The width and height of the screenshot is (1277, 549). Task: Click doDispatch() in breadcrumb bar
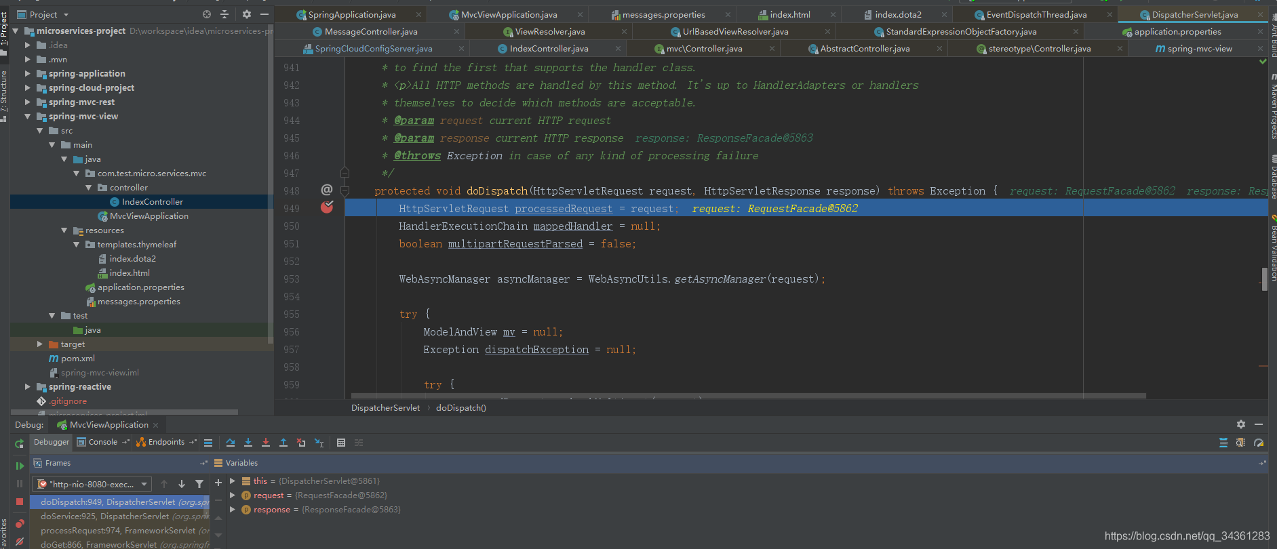tap(461, 408)
